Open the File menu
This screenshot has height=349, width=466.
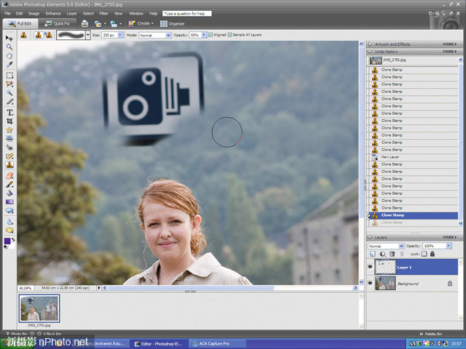point(8,14)
